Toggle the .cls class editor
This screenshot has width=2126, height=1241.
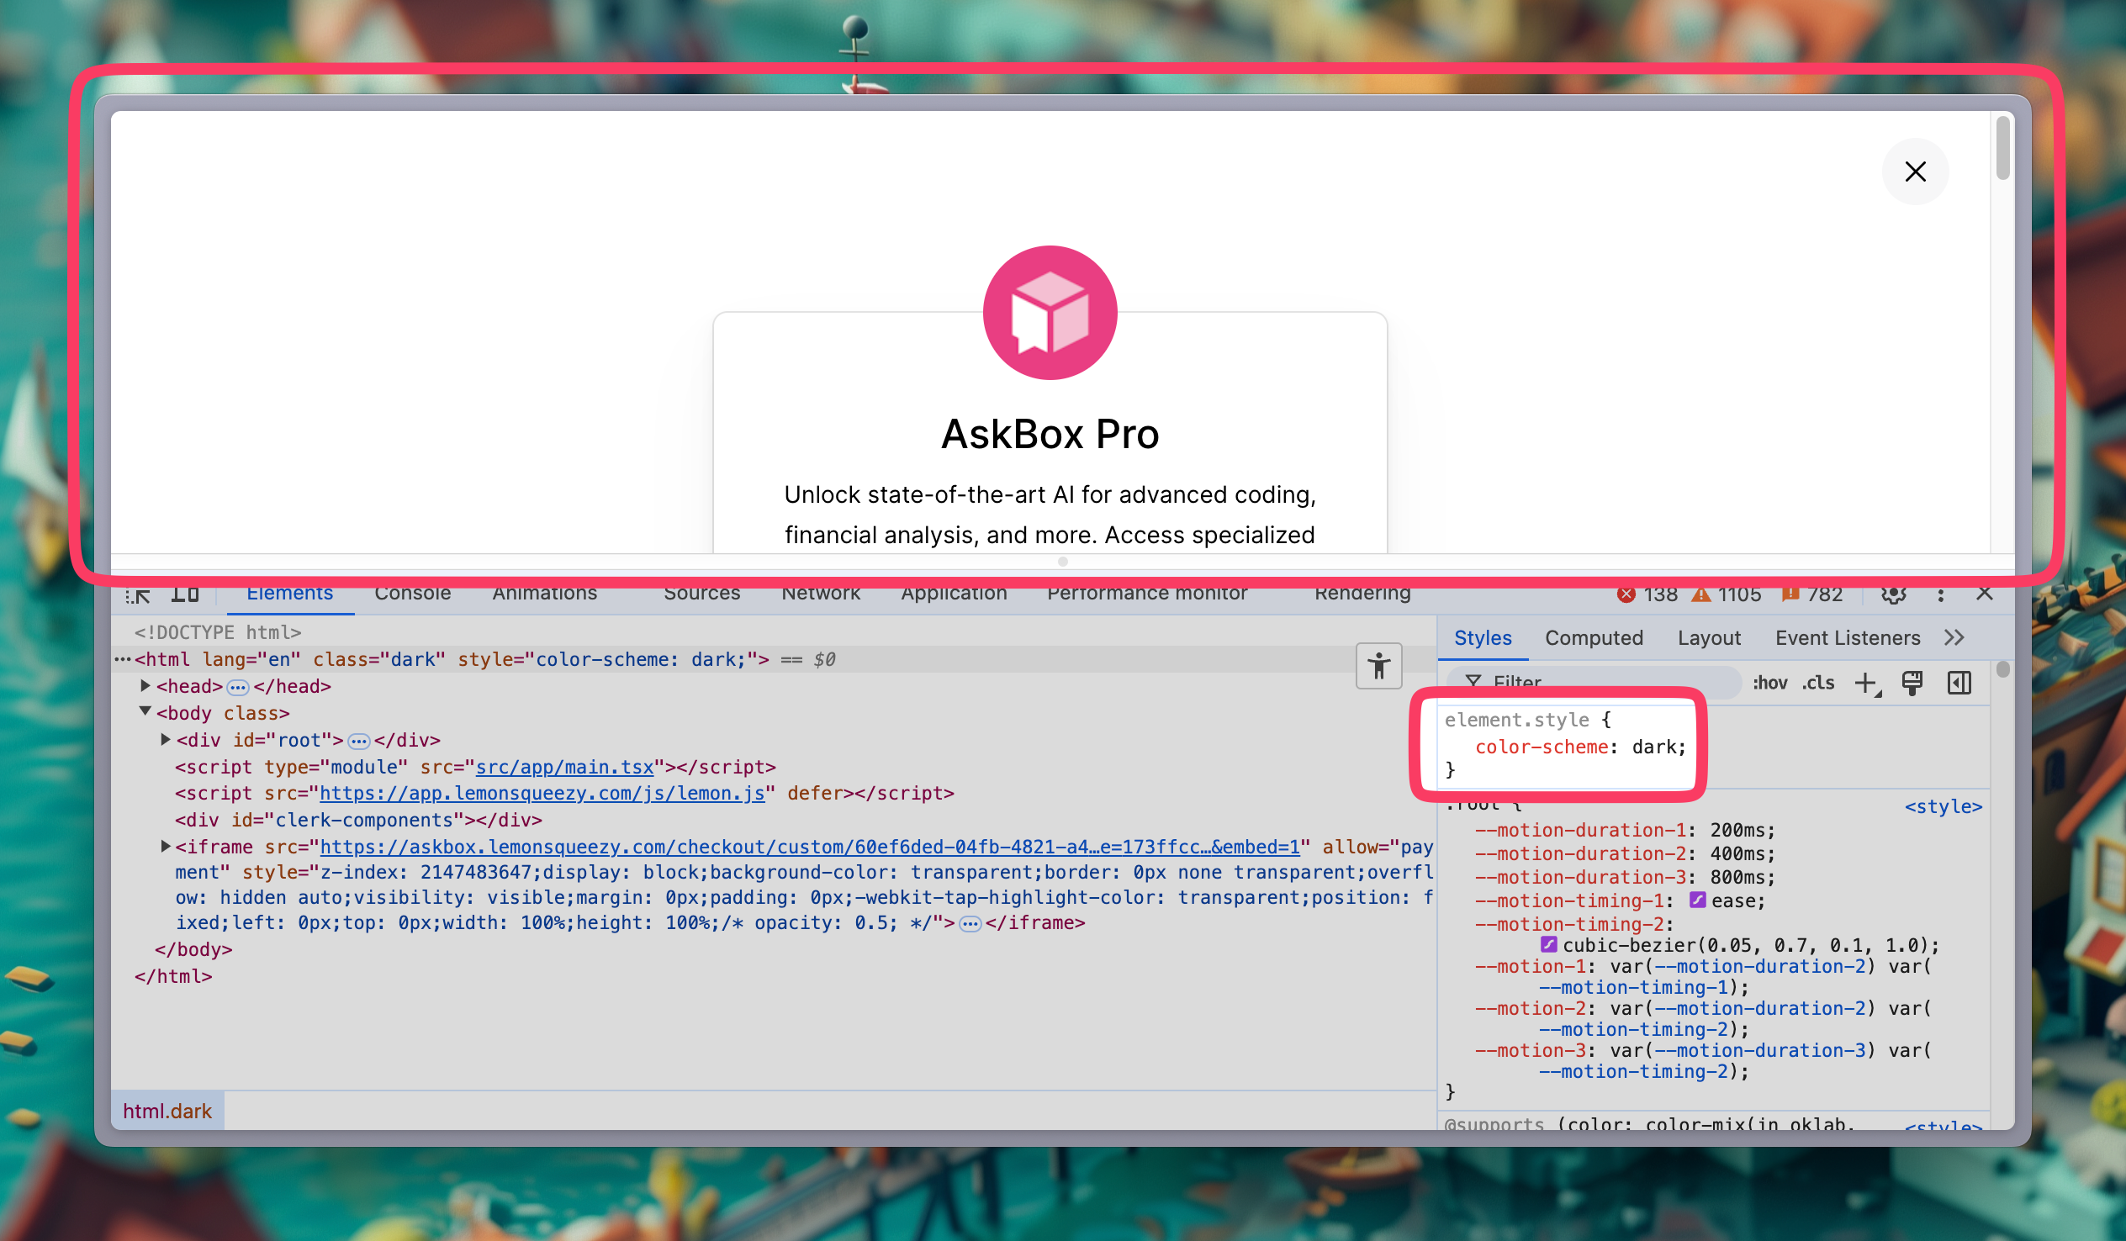1818,683
